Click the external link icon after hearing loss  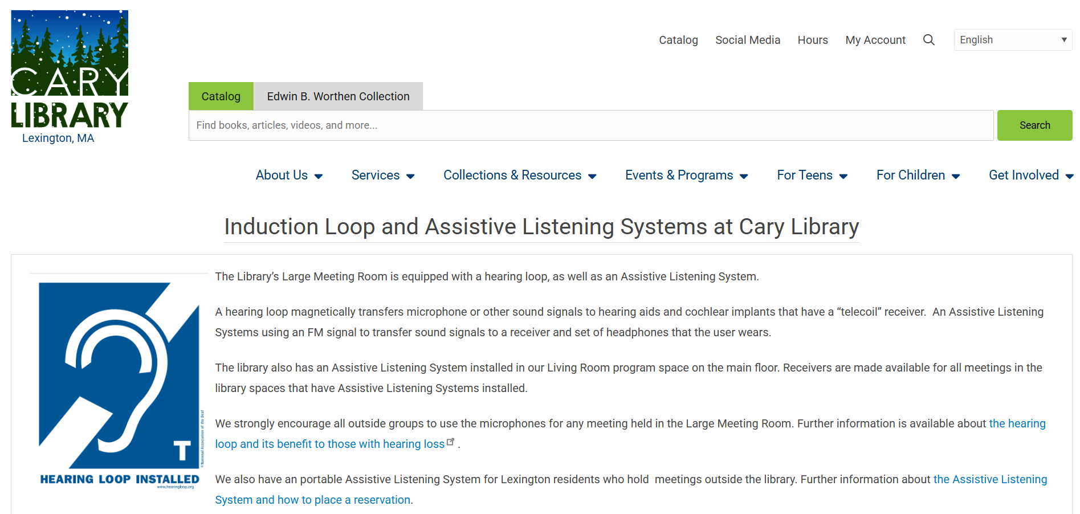click(x=451, y=442)
